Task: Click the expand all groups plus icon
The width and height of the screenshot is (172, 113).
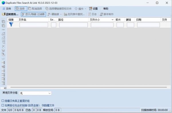Action: (x=3, y=22)
